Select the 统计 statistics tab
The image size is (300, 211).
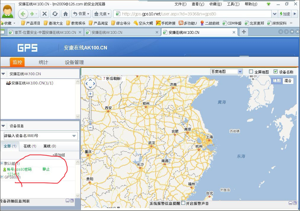click(x=44, y=62)
